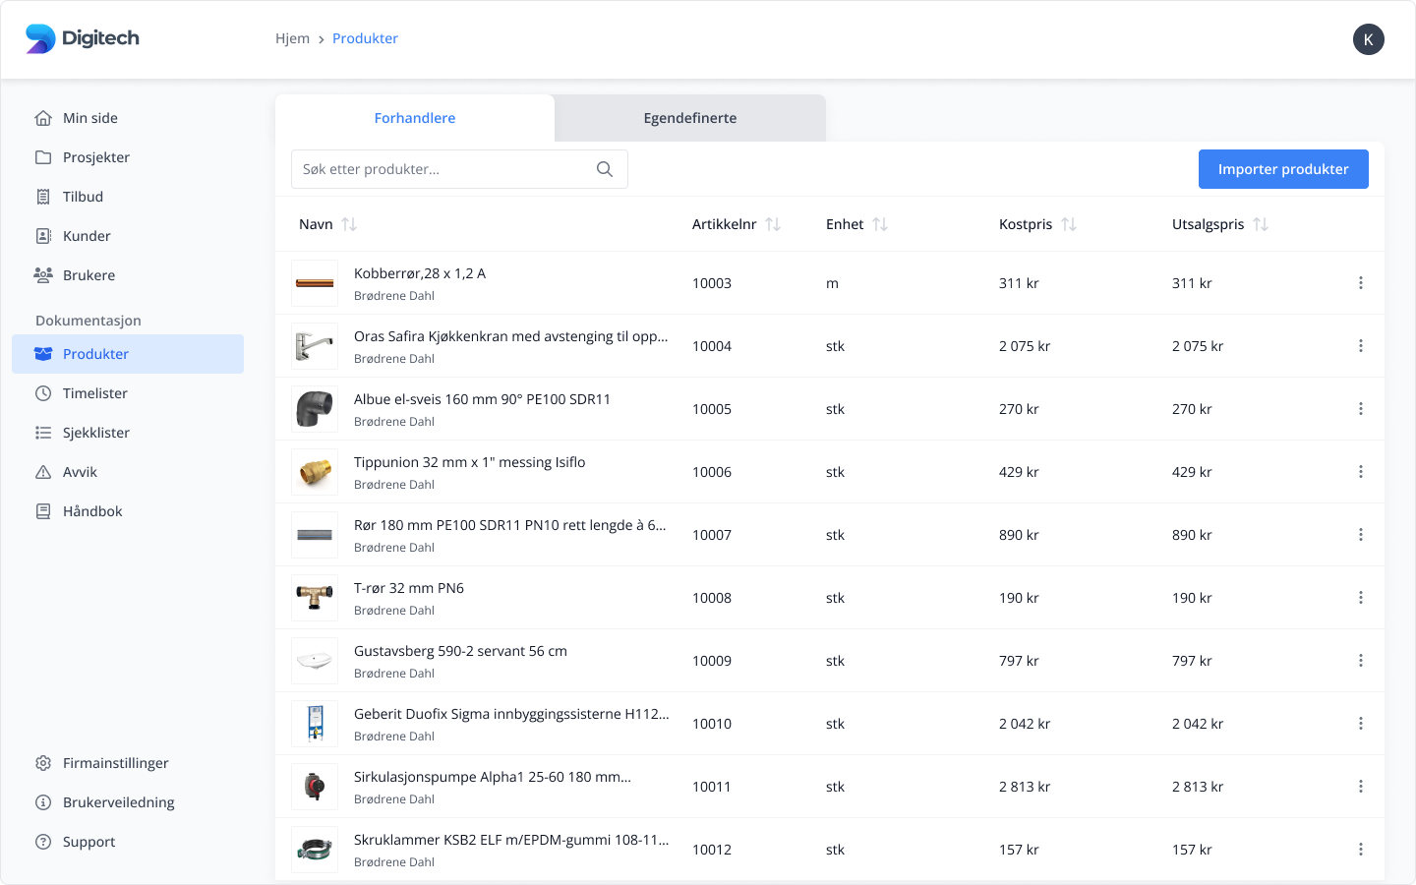Sort by Kostpris column arrows

click(x=1069, y=224)
